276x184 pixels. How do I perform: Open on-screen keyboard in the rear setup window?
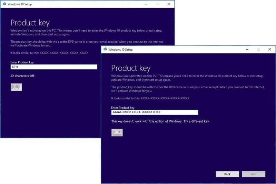(16, 87)
